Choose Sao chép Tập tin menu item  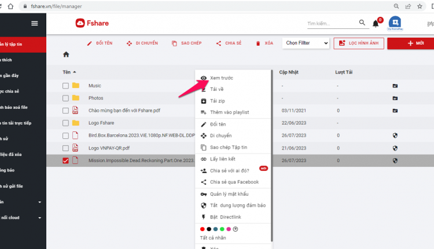(233, 147)
